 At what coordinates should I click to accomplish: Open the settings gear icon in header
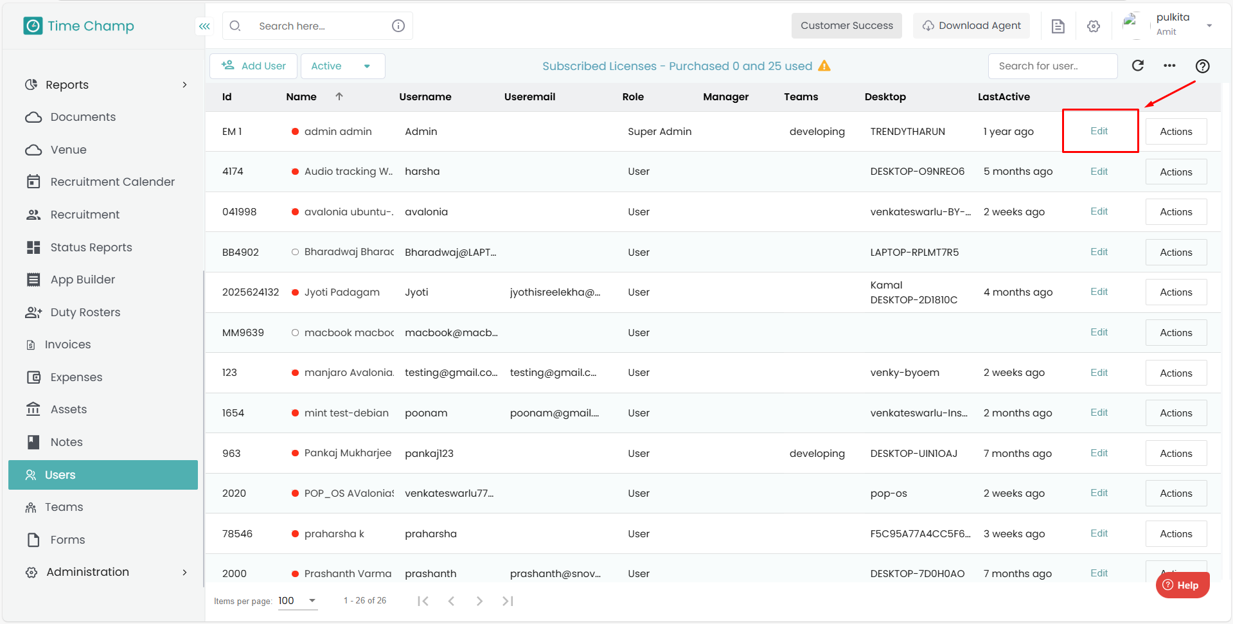(x=1093, y=26)
